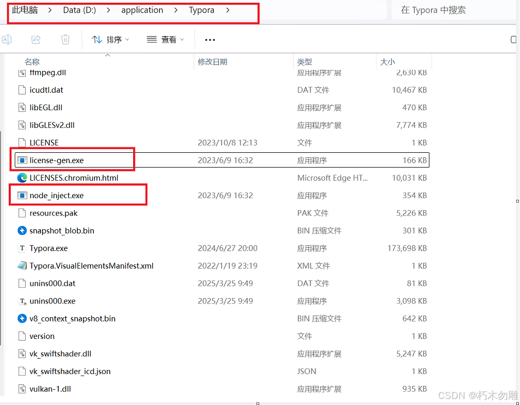520x405 pixels.
Task: Expand the chevron after Typora
Action: coord(228,10)
